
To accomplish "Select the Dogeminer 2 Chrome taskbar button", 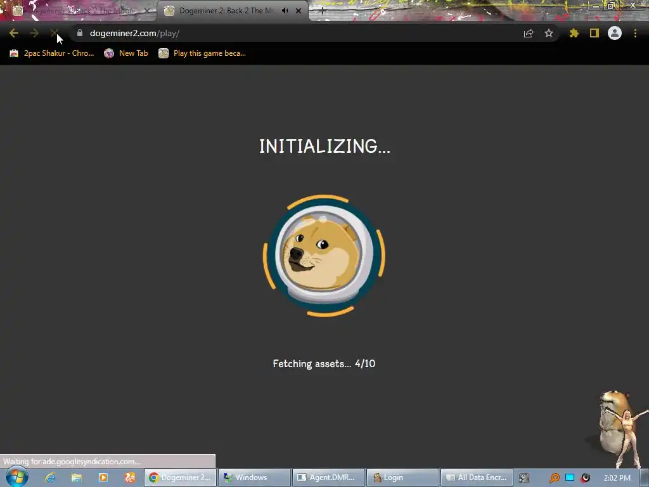I will [x=181, y=477].
